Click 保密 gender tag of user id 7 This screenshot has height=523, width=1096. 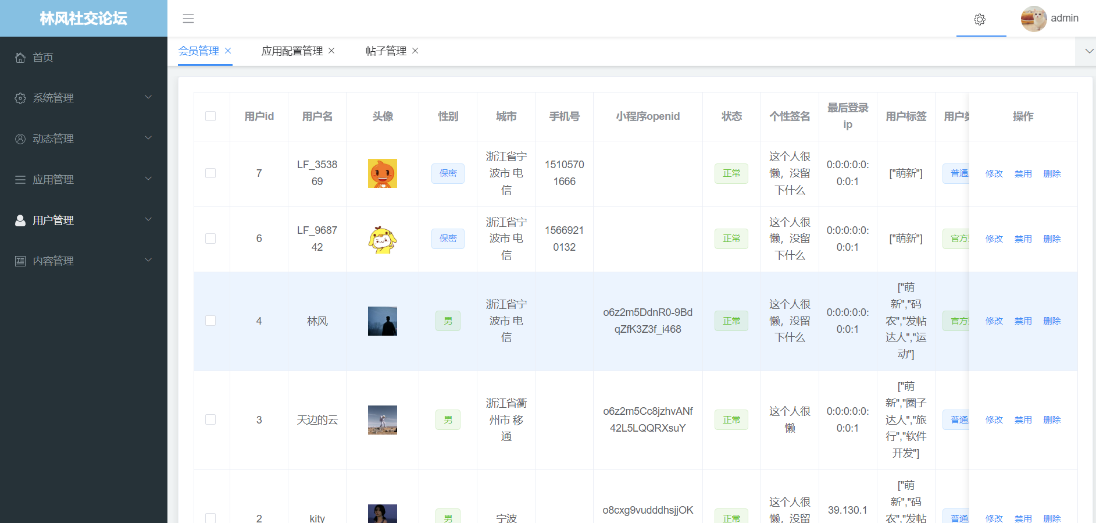click(448, 173)
